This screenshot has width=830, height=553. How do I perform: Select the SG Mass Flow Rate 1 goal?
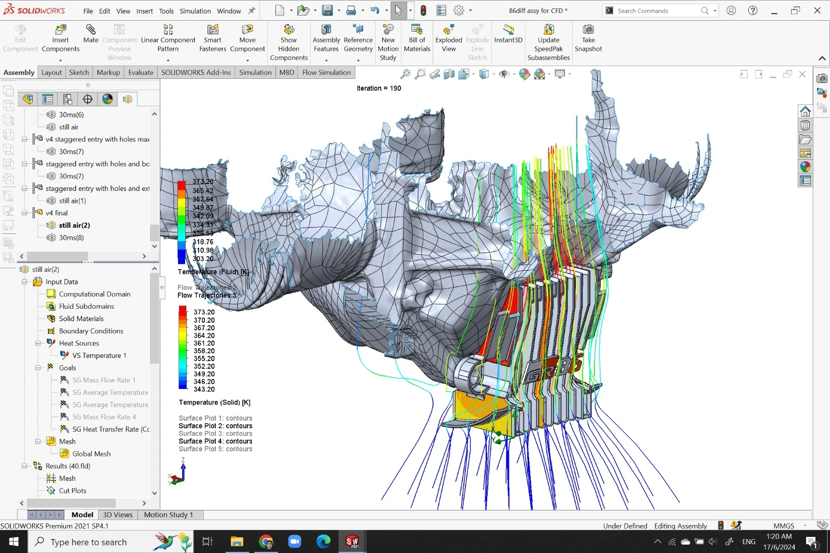pos(104,380)
